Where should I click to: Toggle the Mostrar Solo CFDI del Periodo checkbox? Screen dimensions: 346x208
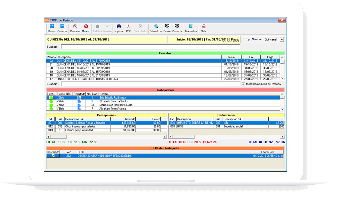click(x=243, y=84)
